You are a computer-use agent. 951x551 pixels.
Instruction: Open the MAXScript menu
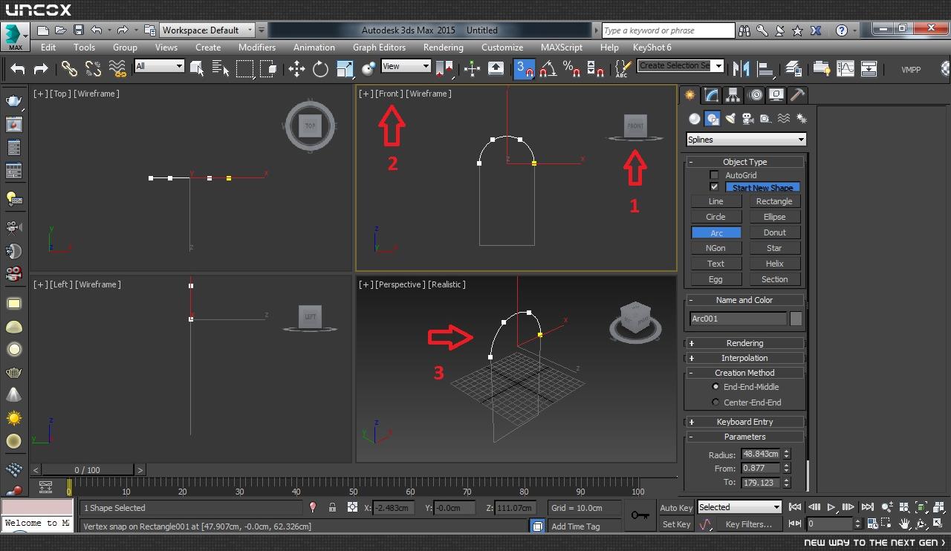tap(561, 47)
